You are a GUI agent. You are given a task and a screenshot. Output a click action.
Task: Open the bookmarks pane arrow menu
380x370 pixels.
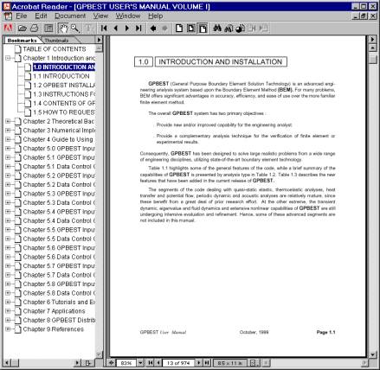pyautogui.click(x=99, y=40)
